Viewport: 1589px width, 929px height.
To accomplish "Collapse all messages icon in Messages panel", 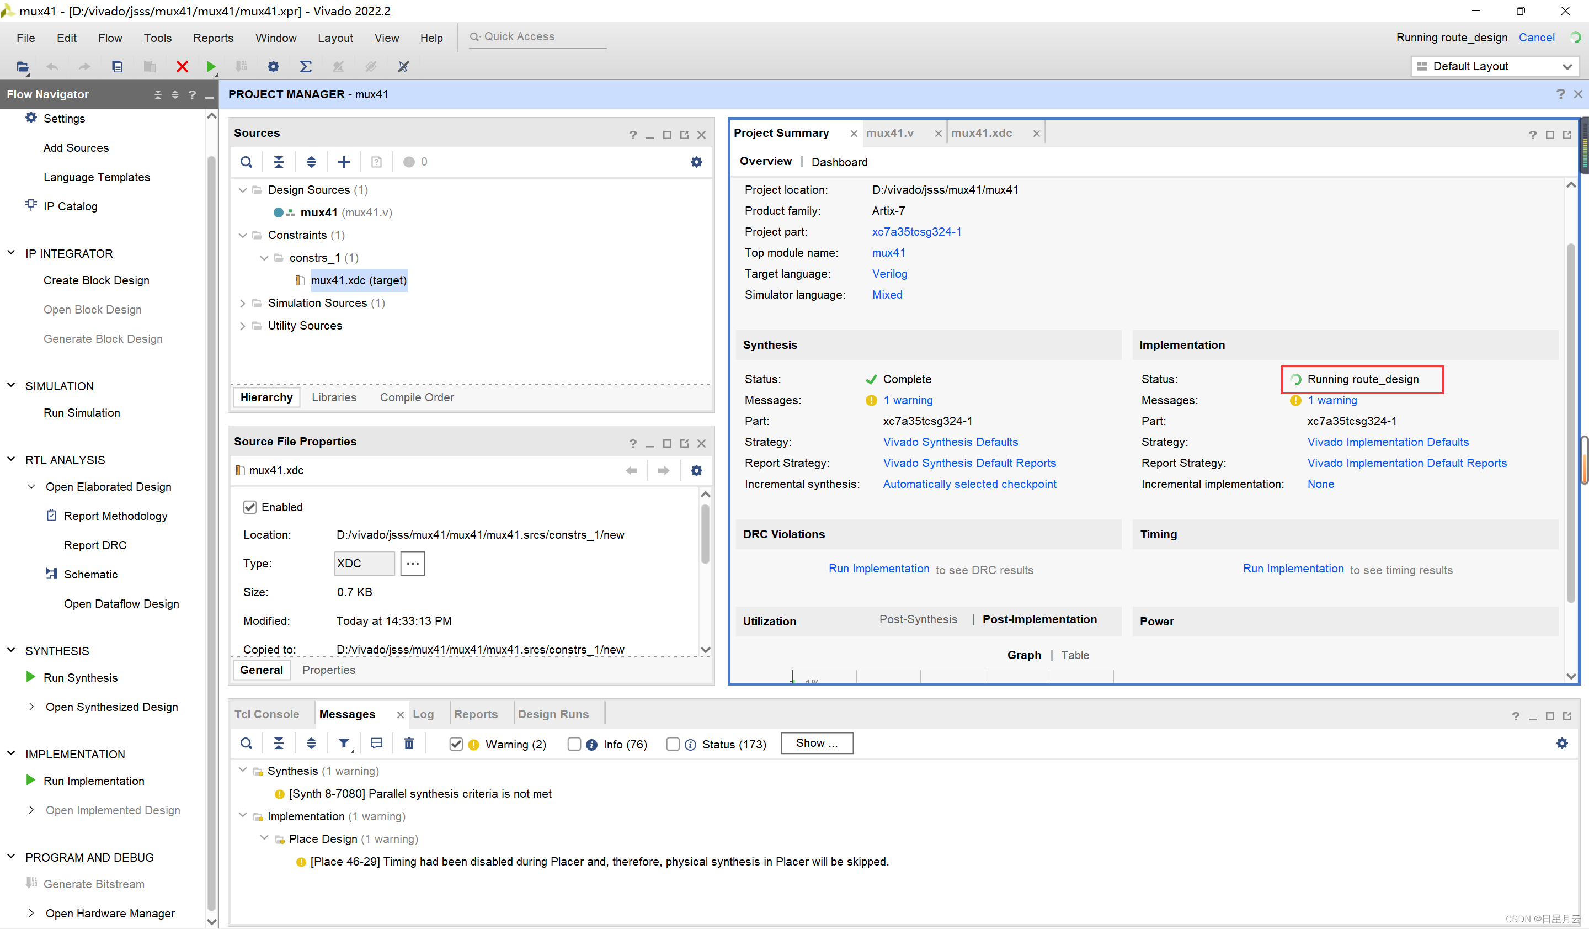I will pos(279,744).
